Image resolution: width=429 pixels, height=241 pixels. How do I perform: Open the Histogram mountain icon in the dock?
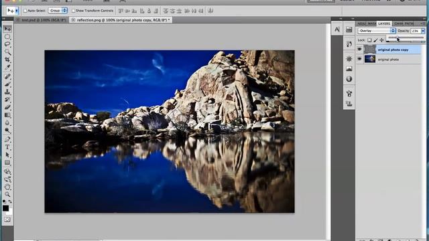pos(349,69)
